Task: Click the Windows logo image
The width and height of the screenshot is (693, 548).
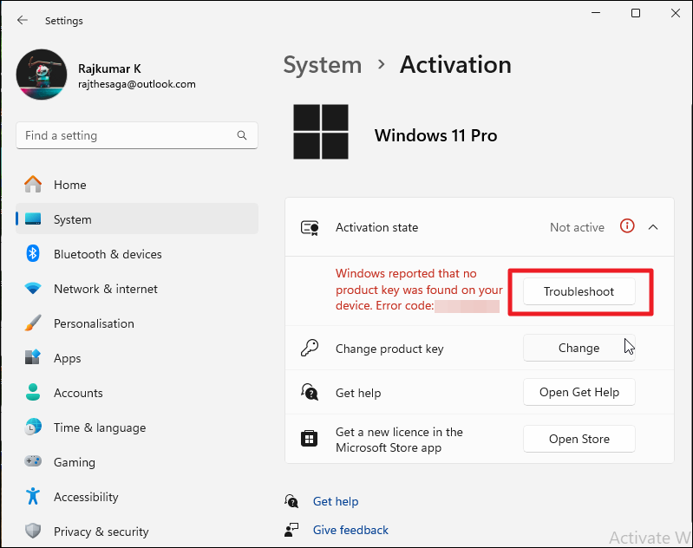Action: (320, 132)
